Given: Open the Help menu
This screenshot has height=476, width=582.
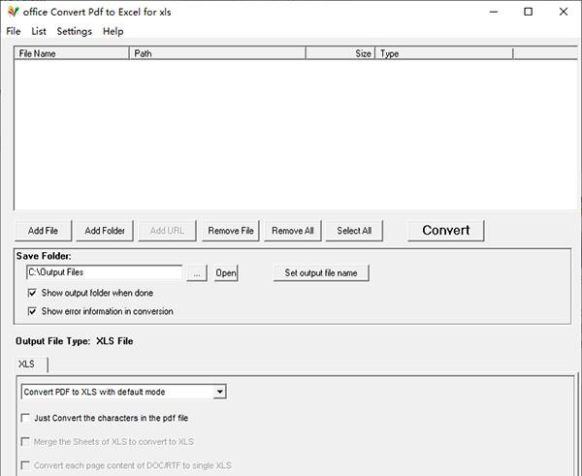Looking at the screenshot, I should (x=113, y=32).
